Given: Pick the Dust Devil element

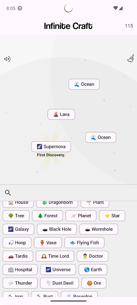Looking at the screenshot, I should [59, 283].
